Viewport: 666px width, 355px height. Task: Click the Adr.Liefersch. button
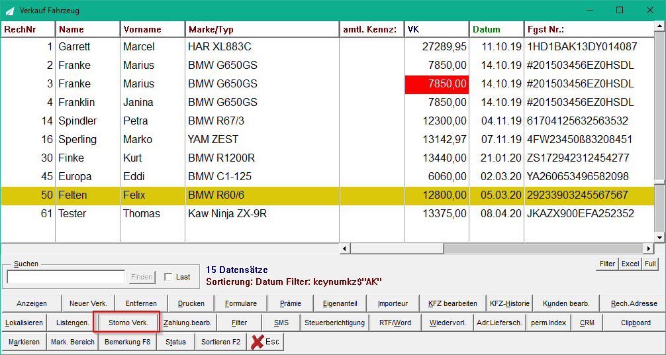point(499,323)
